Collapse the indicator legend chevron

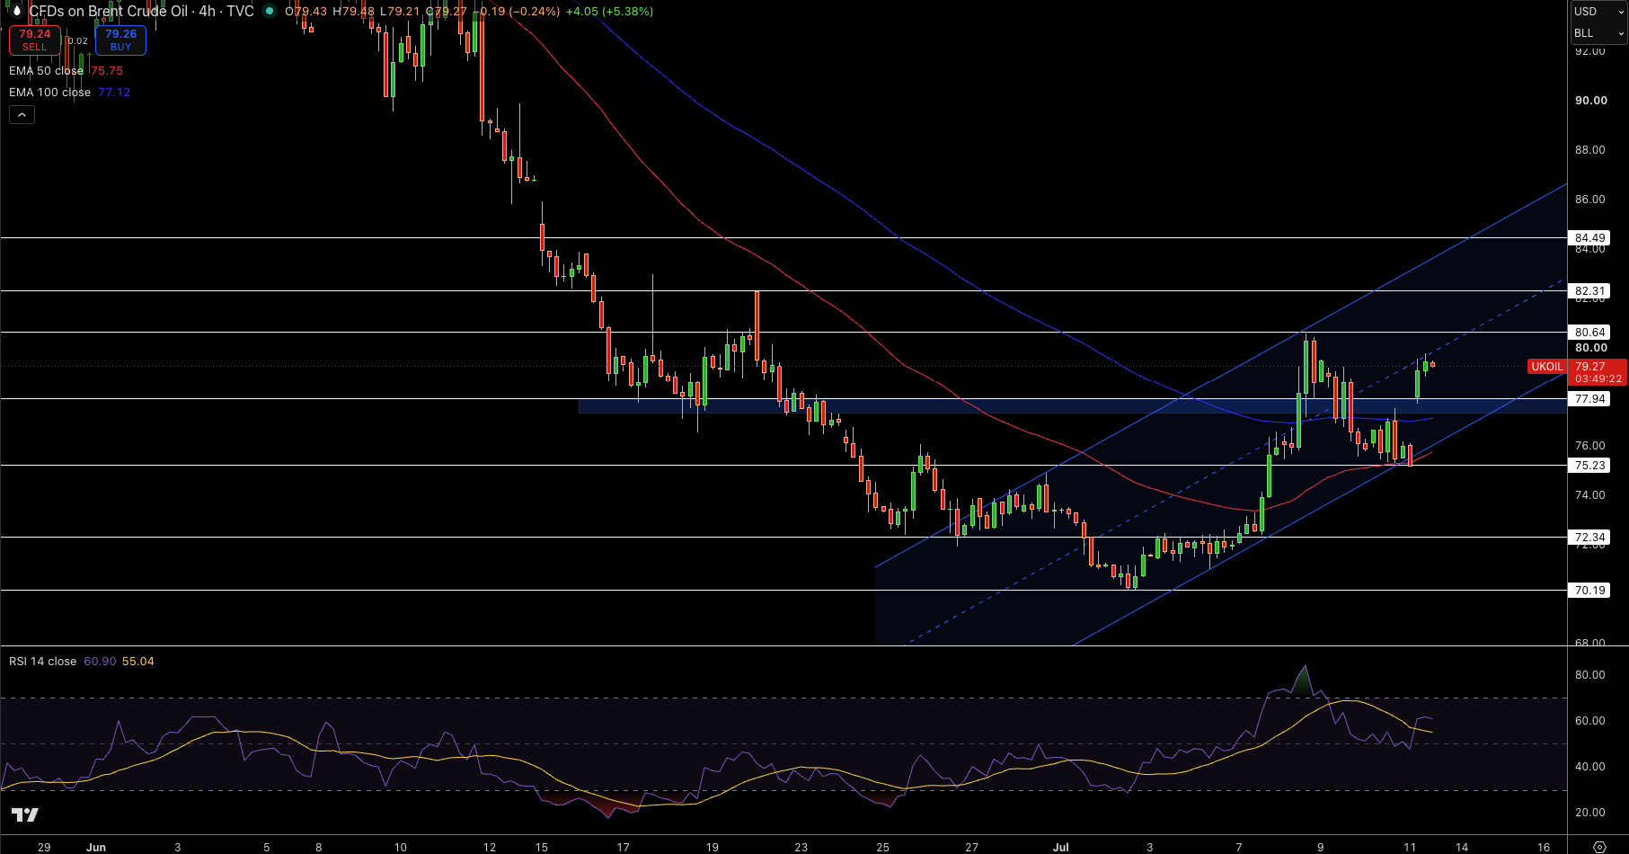(22, 114)
